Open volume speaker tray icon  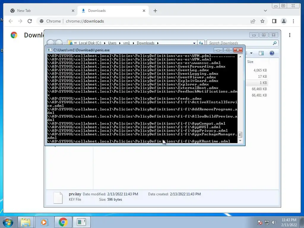[274, 222]
